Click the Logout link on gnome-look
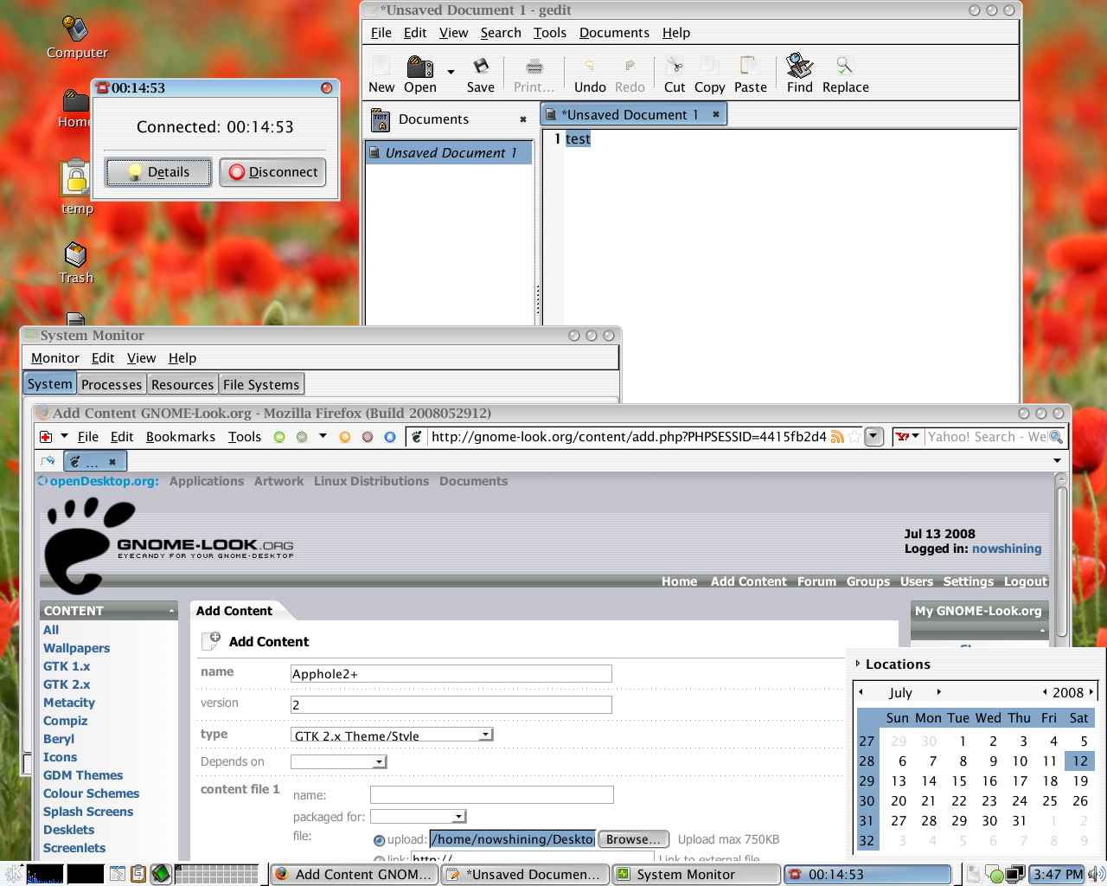Screen dimensions: 1107x886 click(1026, 581)
